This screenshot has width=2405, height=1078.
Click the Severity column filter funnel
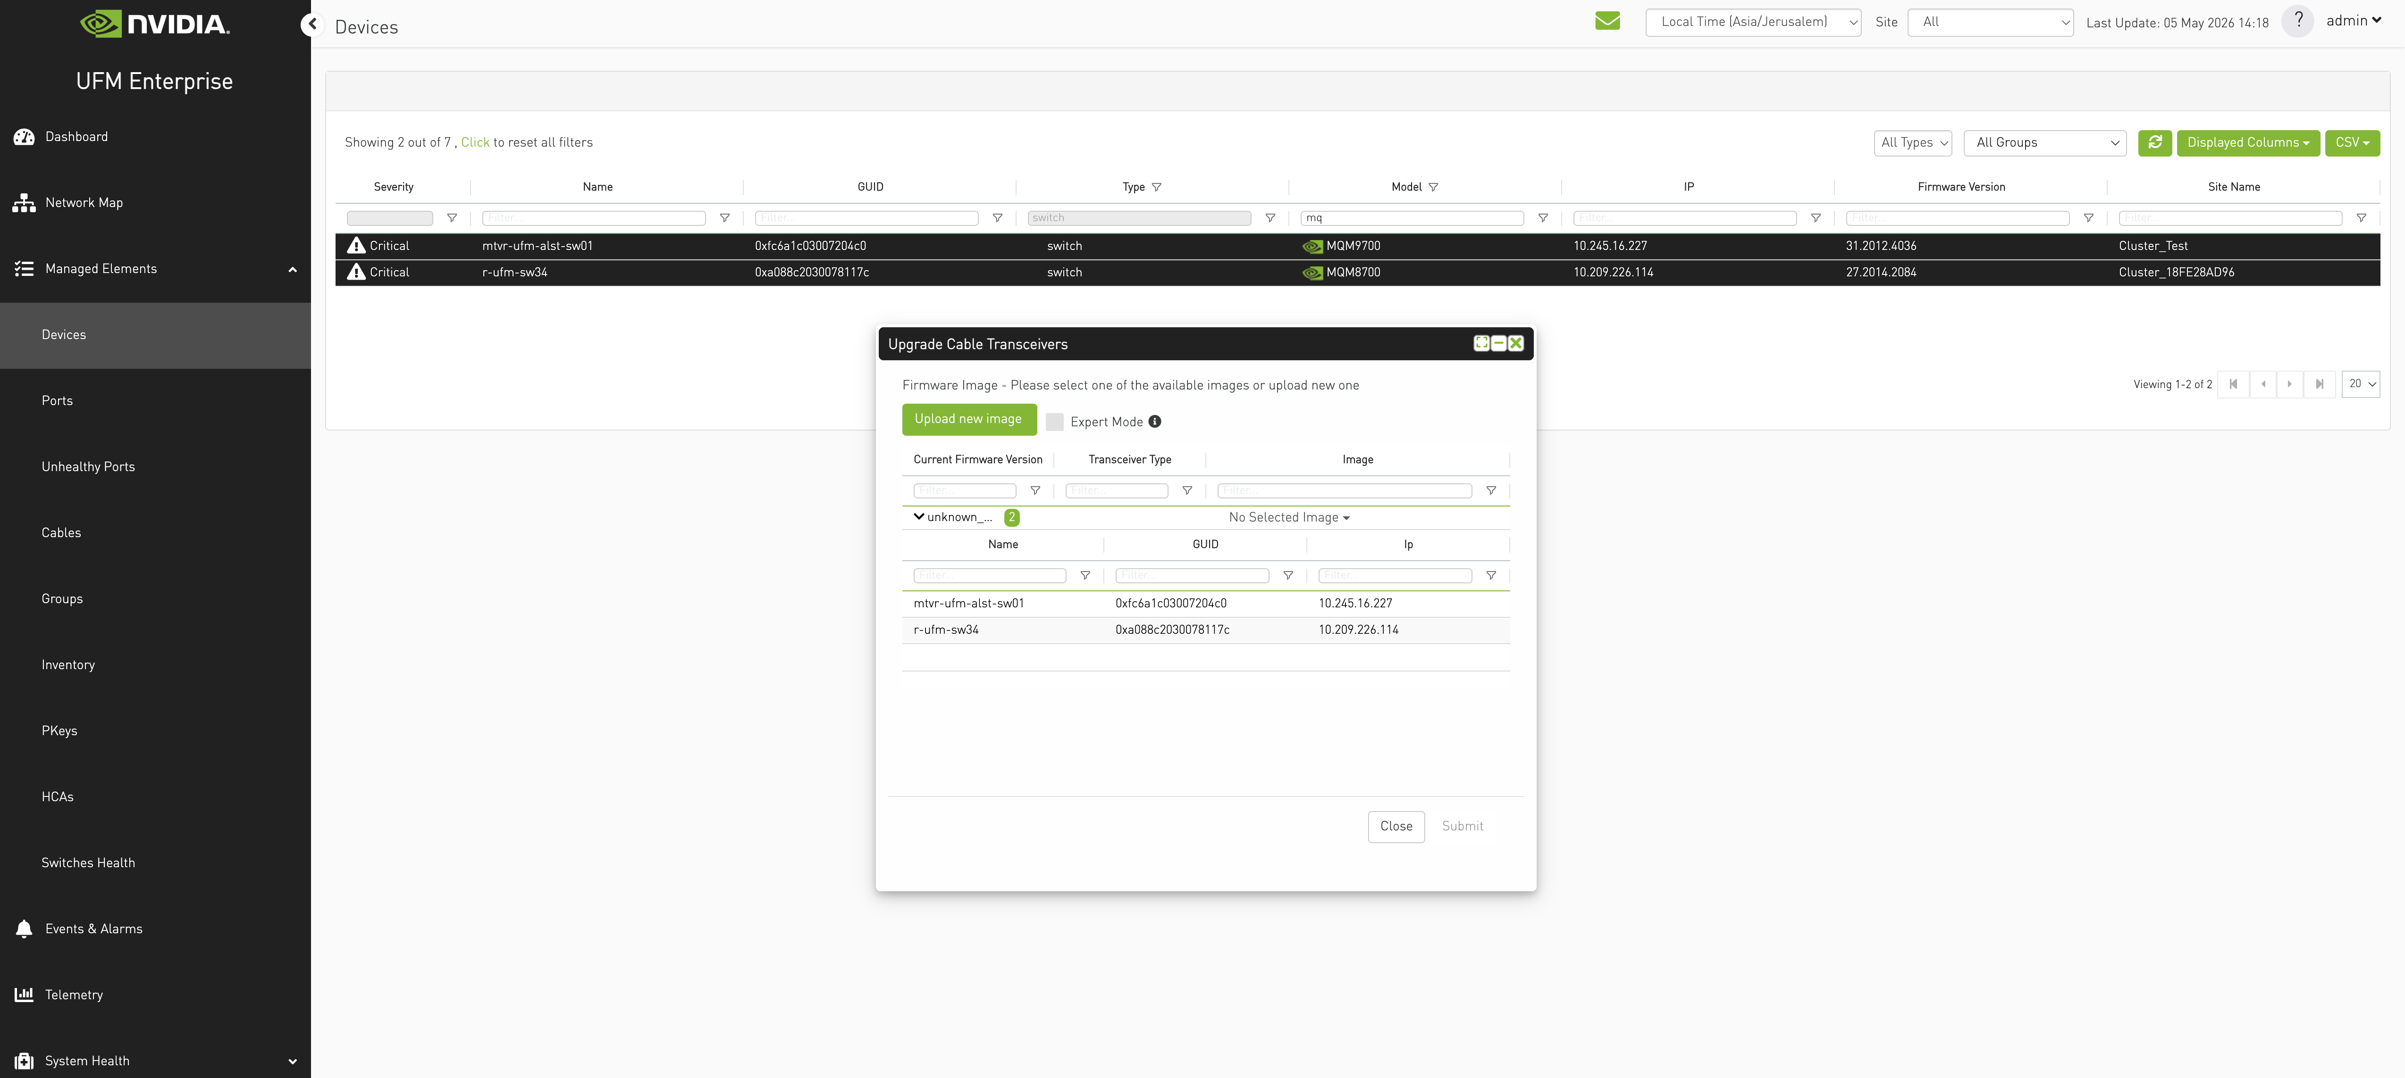pyautogui.click(x=452, y=218)
